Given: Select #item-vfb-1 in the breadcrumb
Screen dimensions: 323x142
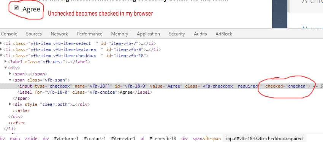Looking at the screenshot, I should pyautogui.click(x=123, y=139).
